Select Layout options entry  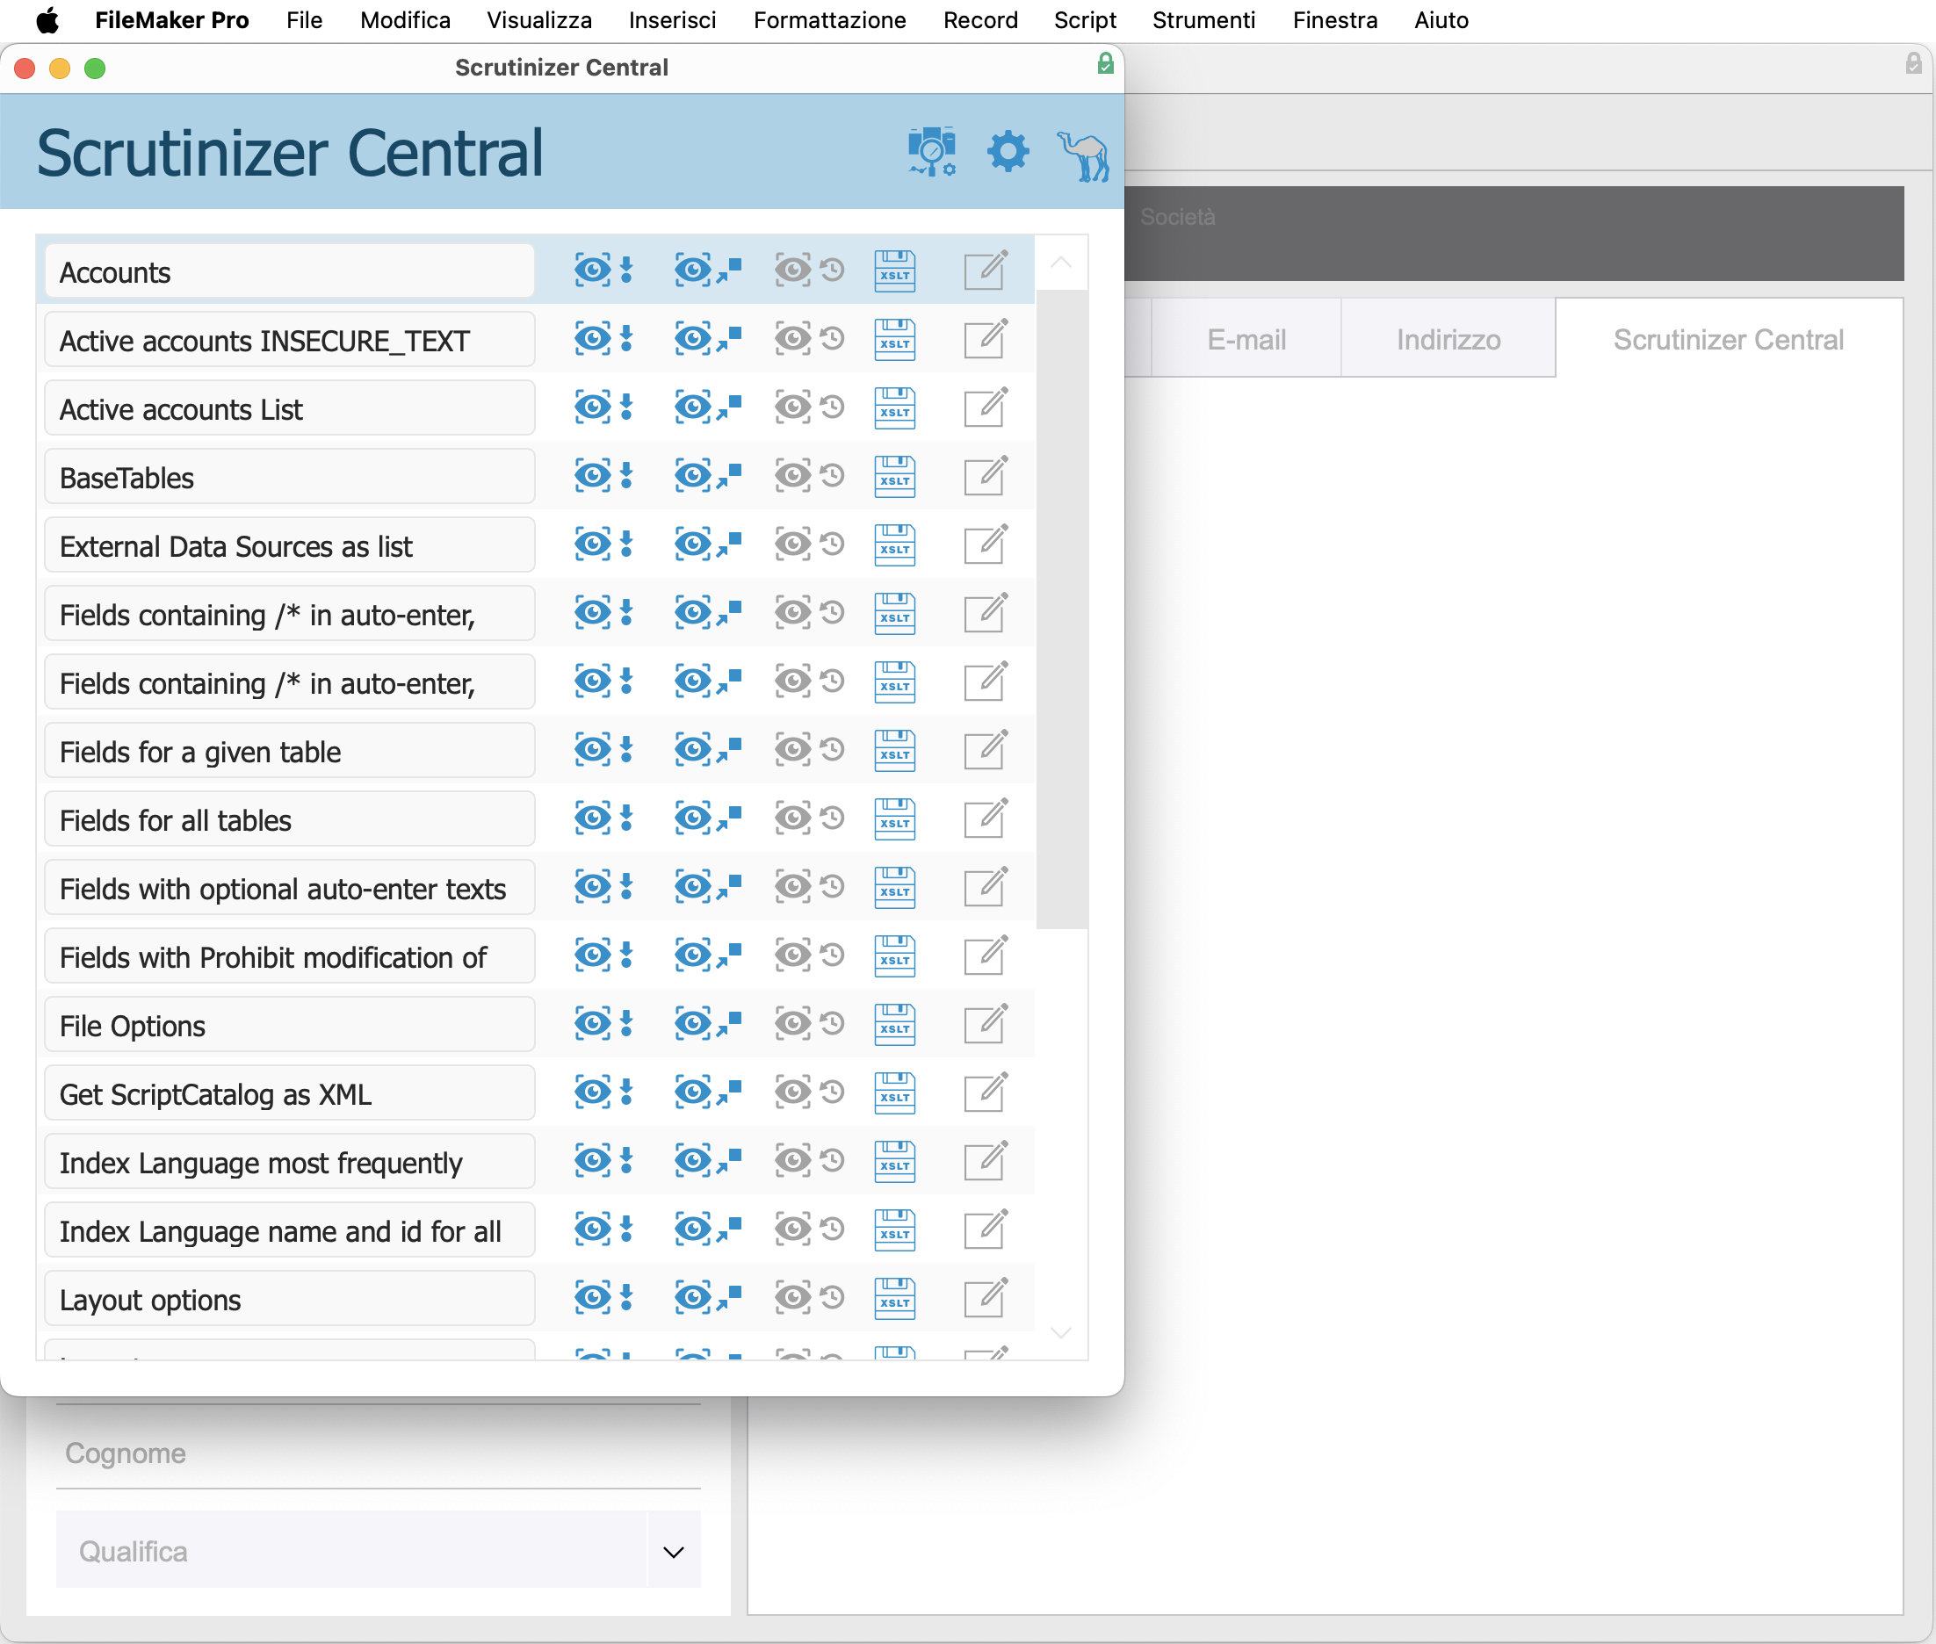(289, 1299)
